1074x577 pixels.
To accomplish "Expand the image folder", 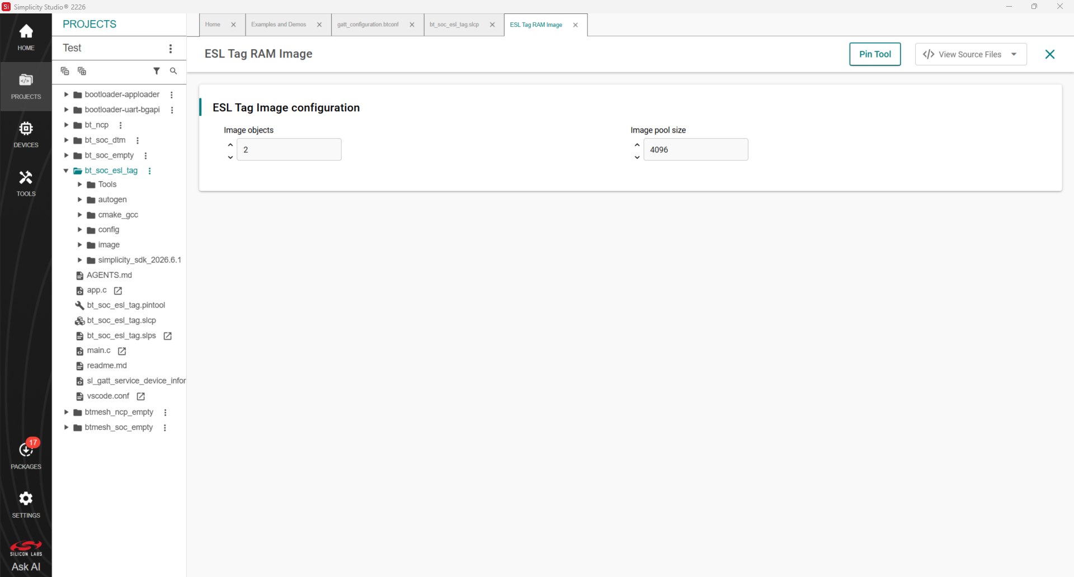I will (79, 245).
